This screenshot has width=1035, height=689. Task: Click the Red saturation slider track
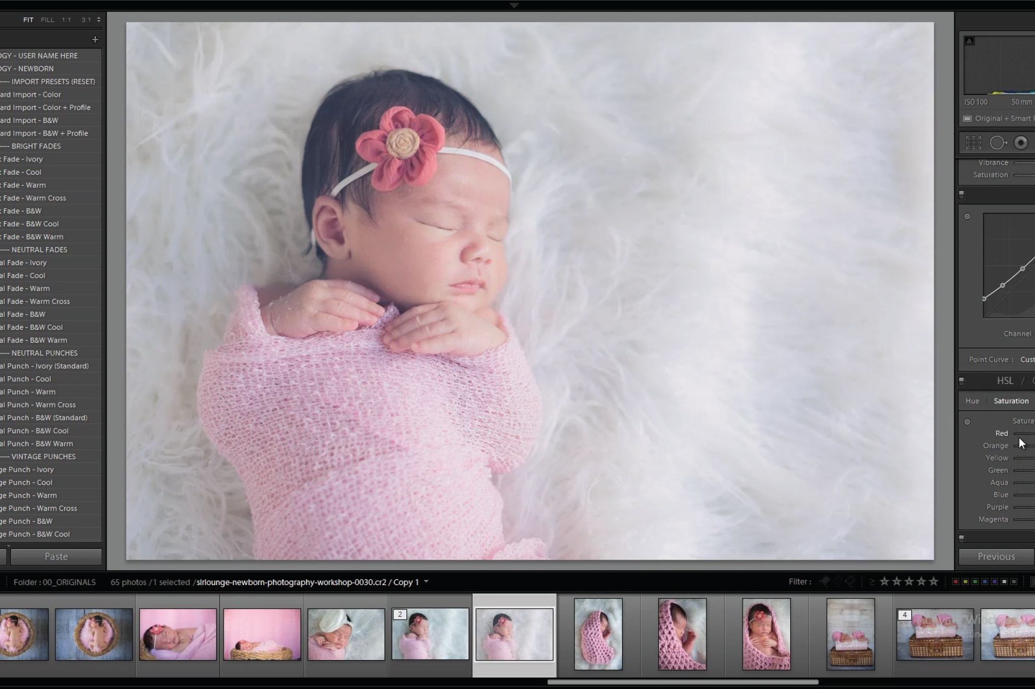tap(1024, 434)
